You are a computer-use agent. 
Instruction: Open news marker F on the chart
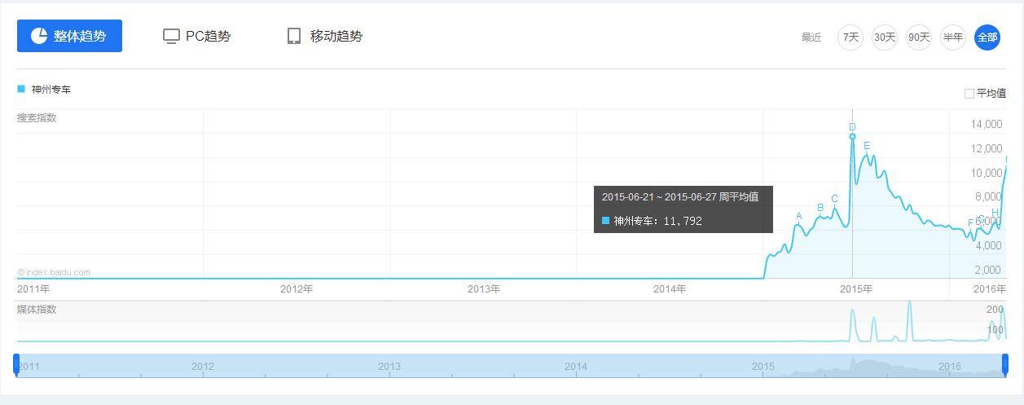[x=970, y=222]
